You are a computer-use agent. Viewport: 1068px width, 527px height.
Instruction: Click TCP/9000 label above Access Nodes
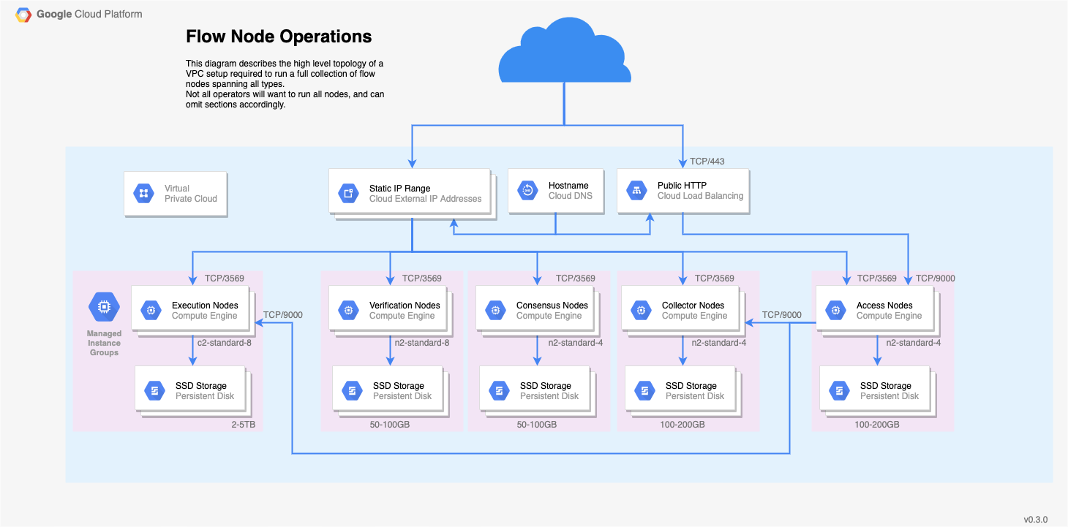[x=936, y=278]
